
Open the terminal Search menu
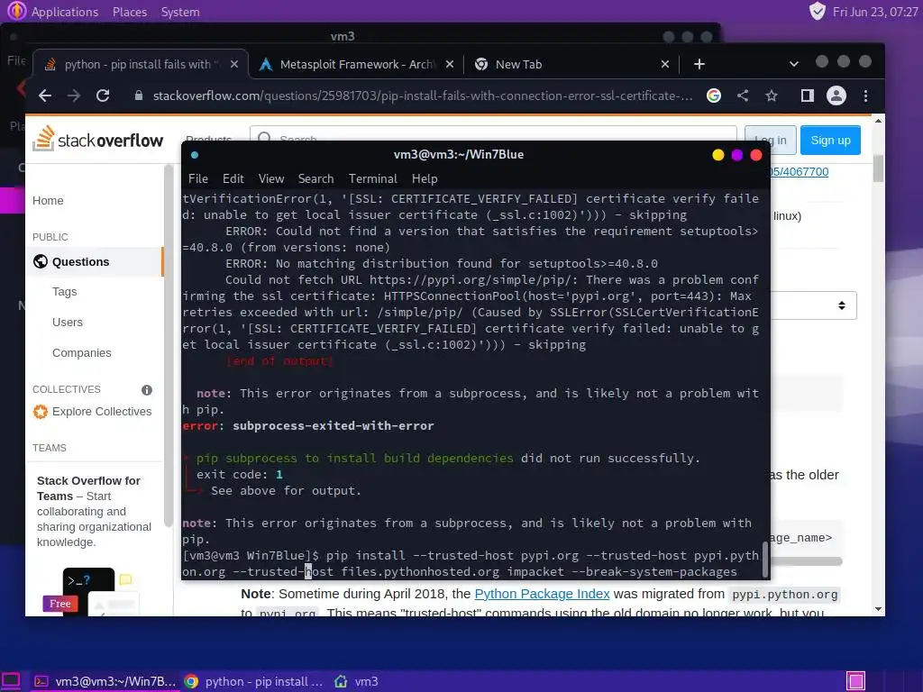[x=315, y=178]
